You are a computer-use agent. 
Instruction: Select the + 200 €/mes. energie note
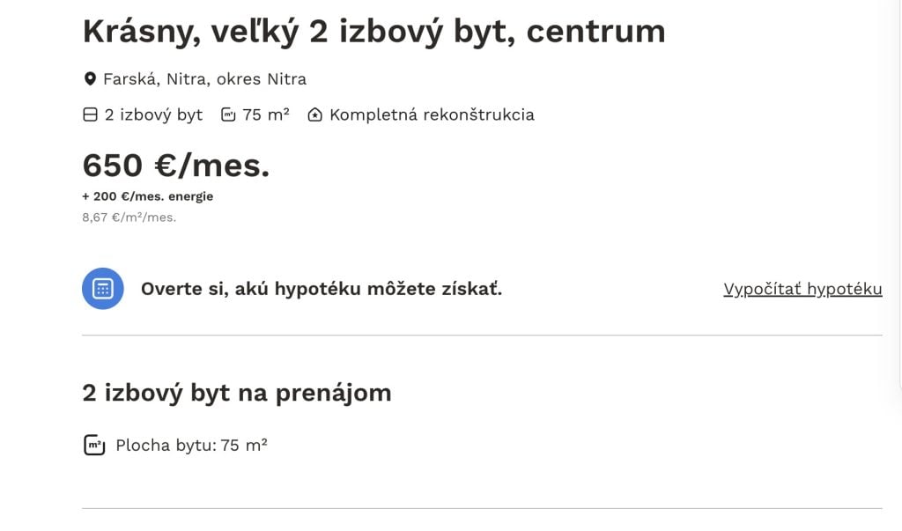147,196
